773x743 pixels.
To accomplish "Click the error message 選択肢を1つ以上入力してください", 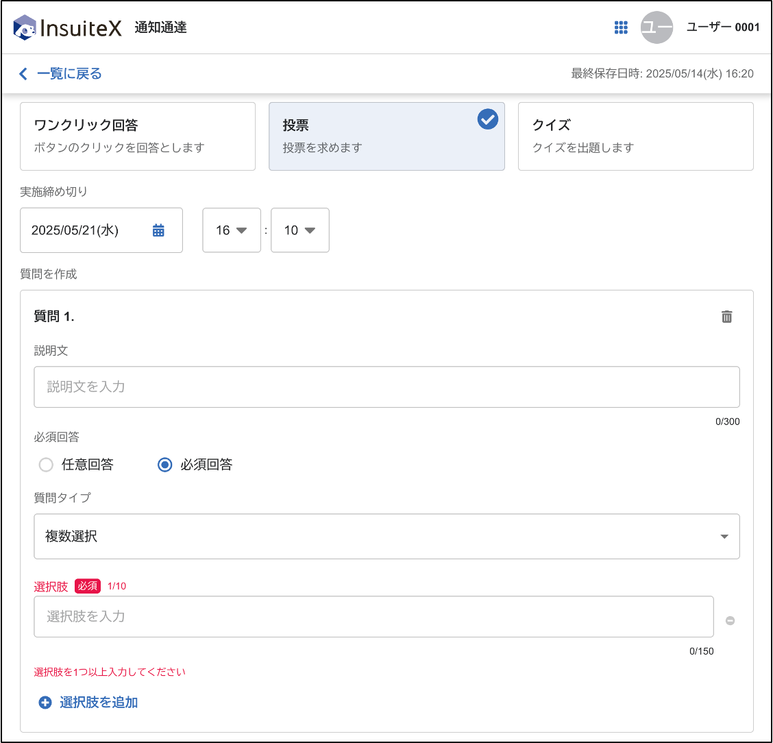I will tap(110, 672).
